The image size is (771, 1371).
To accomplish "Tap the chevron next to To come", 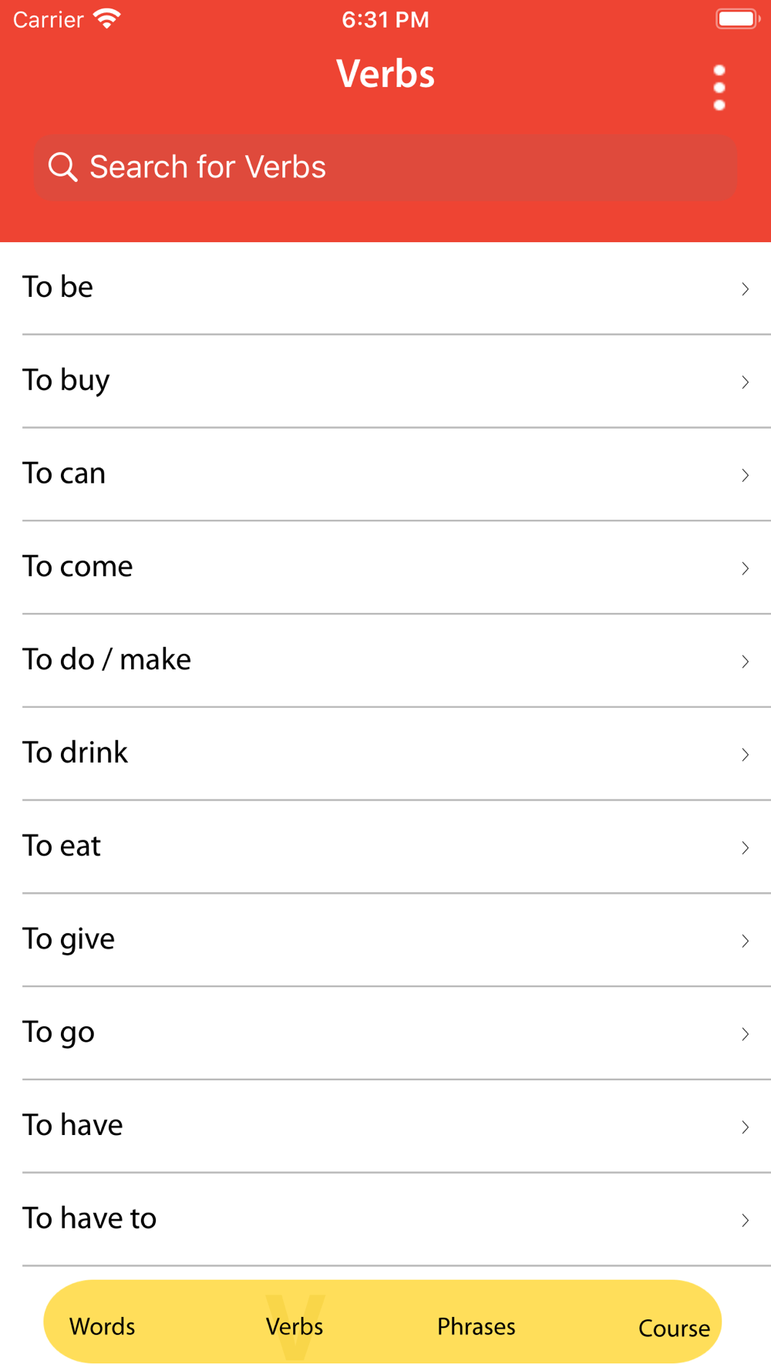I will pos(745,568).
